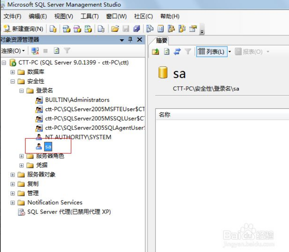This screenshot has height=252, width=289.
Task: Select the BUILTIN\Administrators login
Action: (77, 100)
